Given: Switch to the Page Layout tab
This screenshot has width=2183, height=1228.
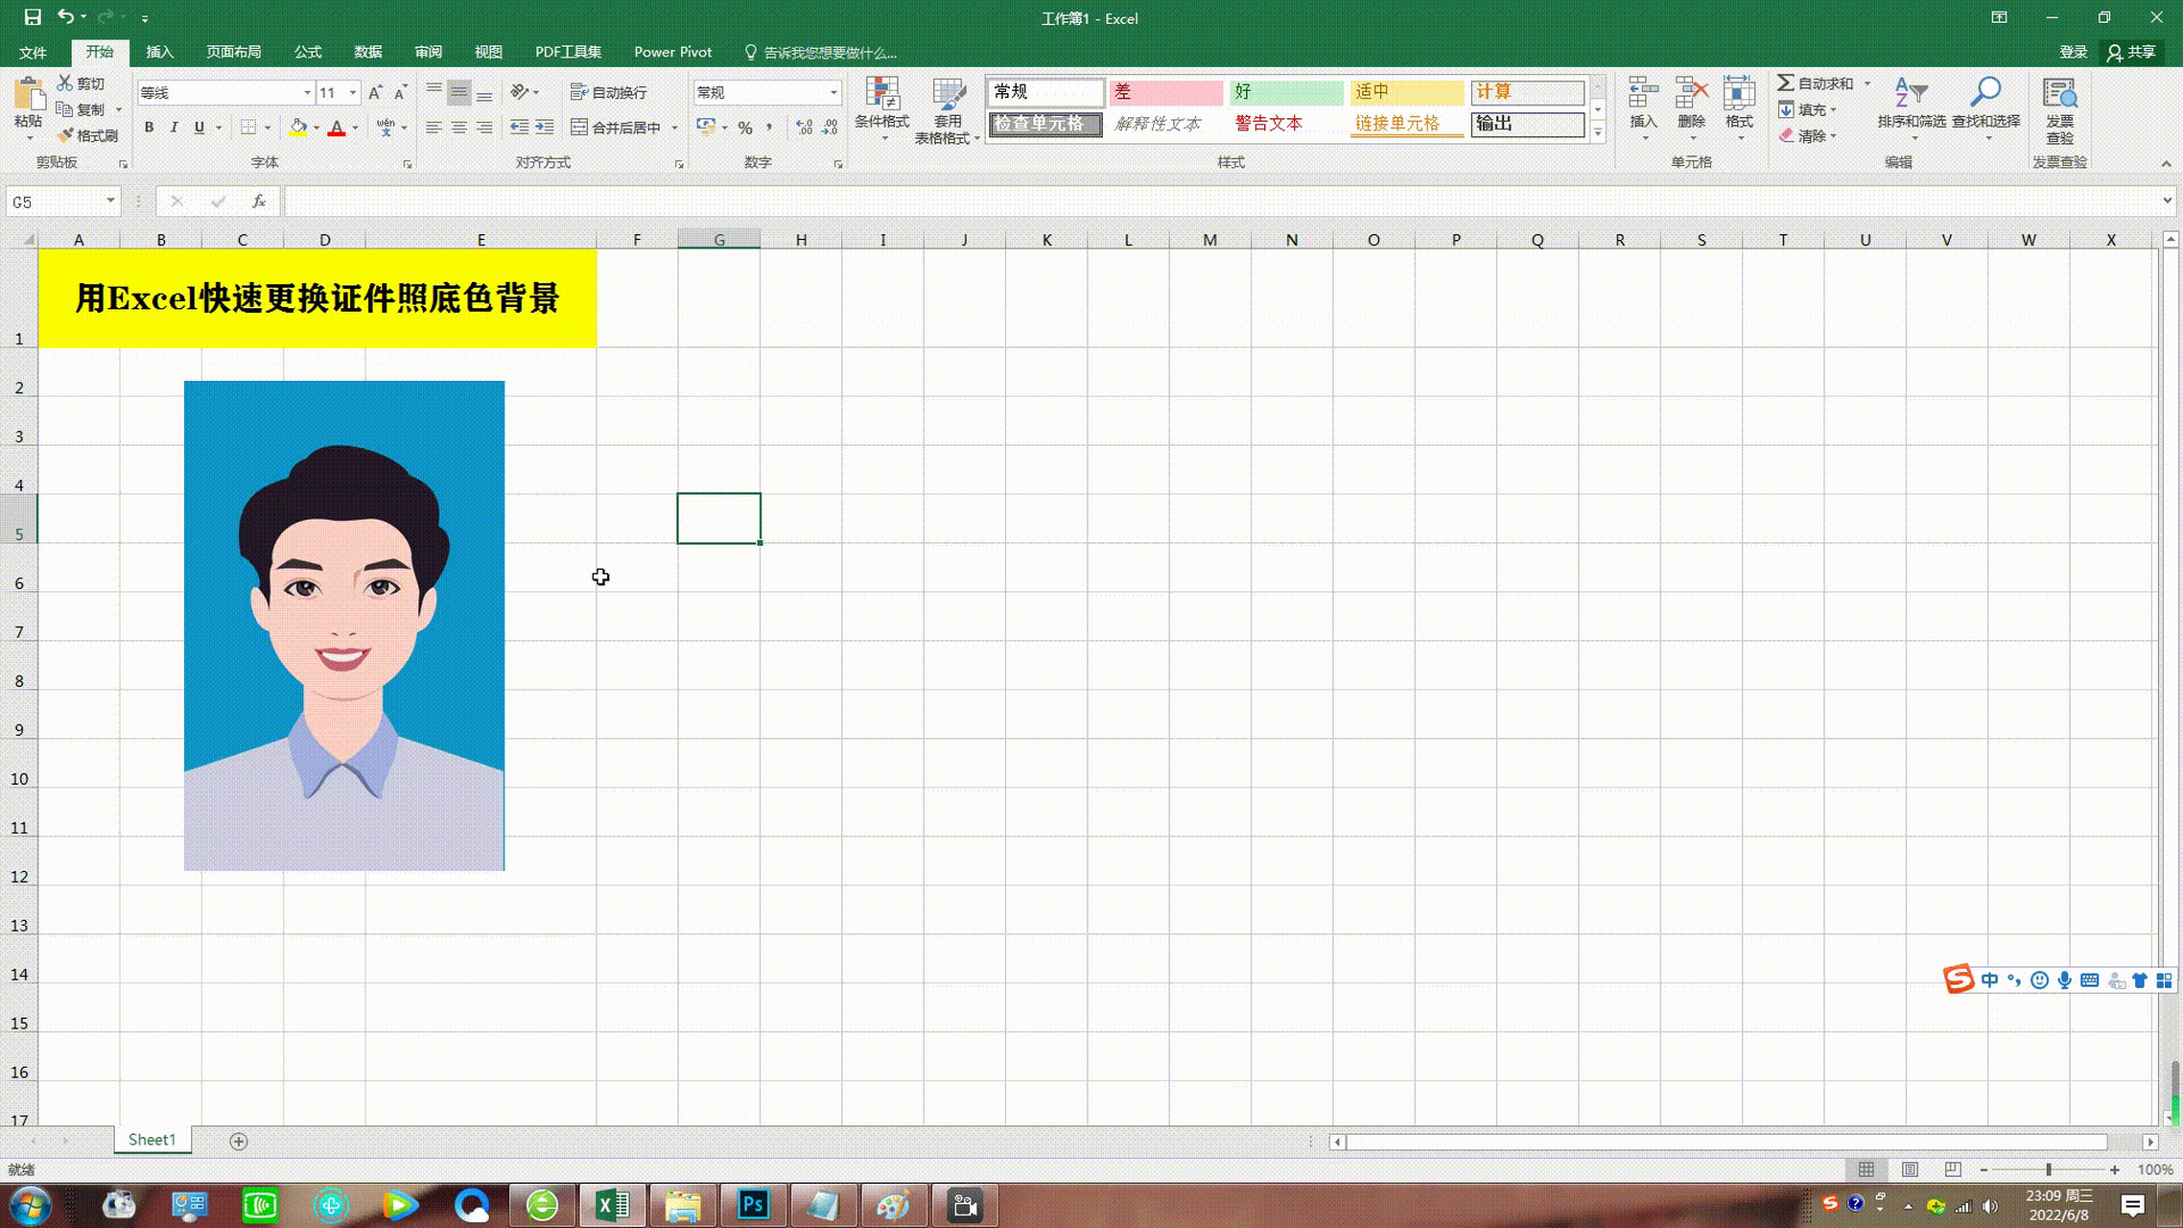Looking at the screenshot, I should click(233, 52).
